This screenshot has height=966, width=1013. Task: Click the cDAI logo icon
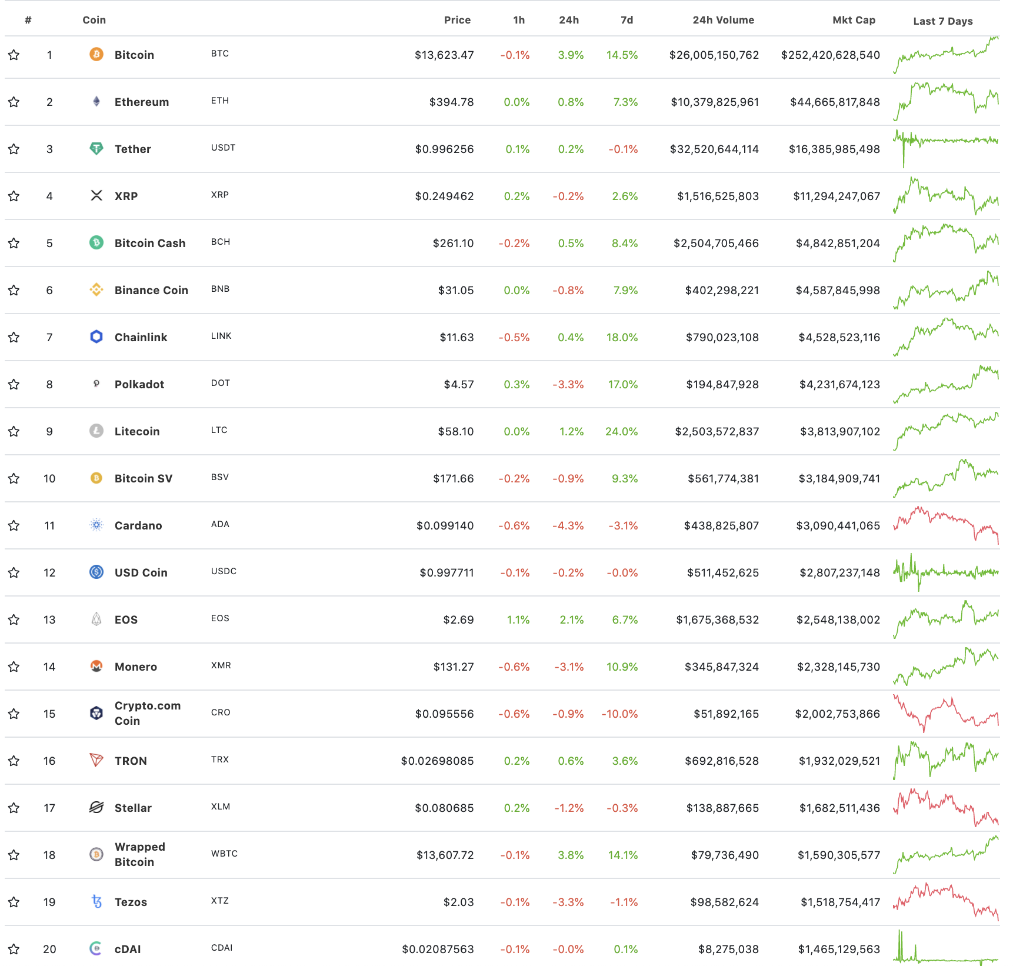coord(96,948)
